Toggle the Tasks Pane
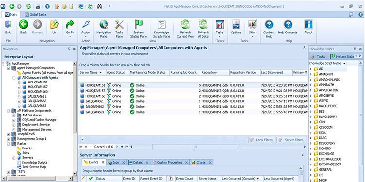This screenshot has width=365, height=182. click(119, 29)
